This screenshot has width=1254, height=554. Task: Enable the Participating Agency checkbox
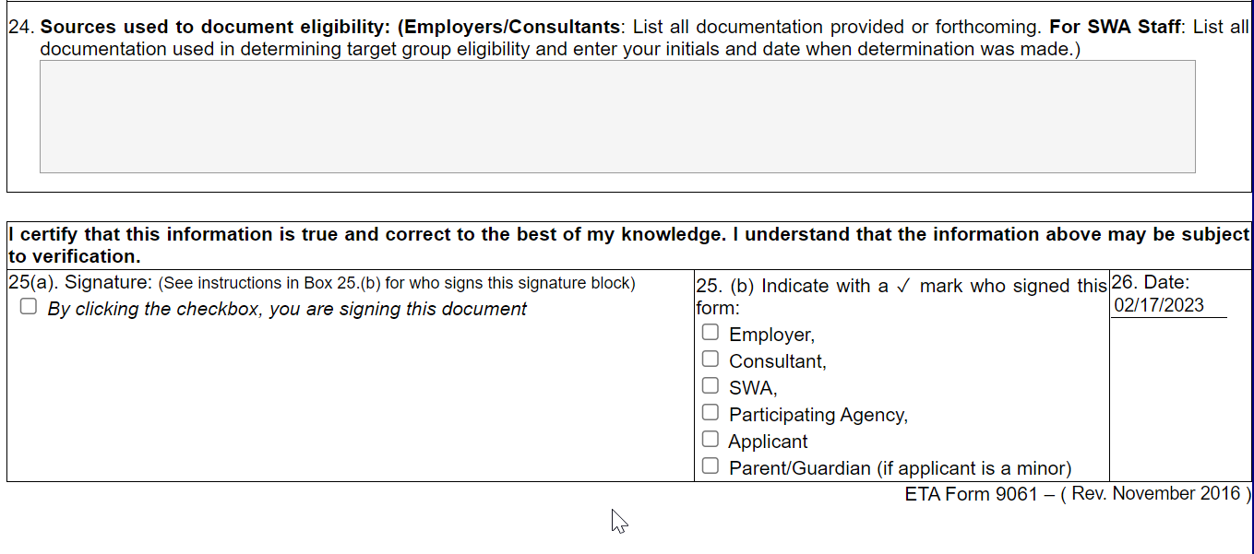[710, 412]
